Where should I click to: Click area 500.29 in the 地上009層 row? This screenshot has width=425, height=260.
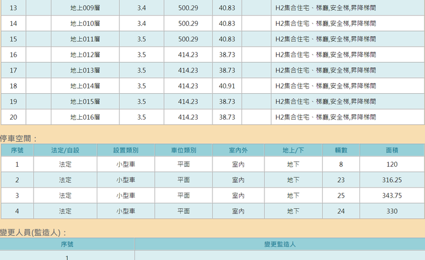188,8
